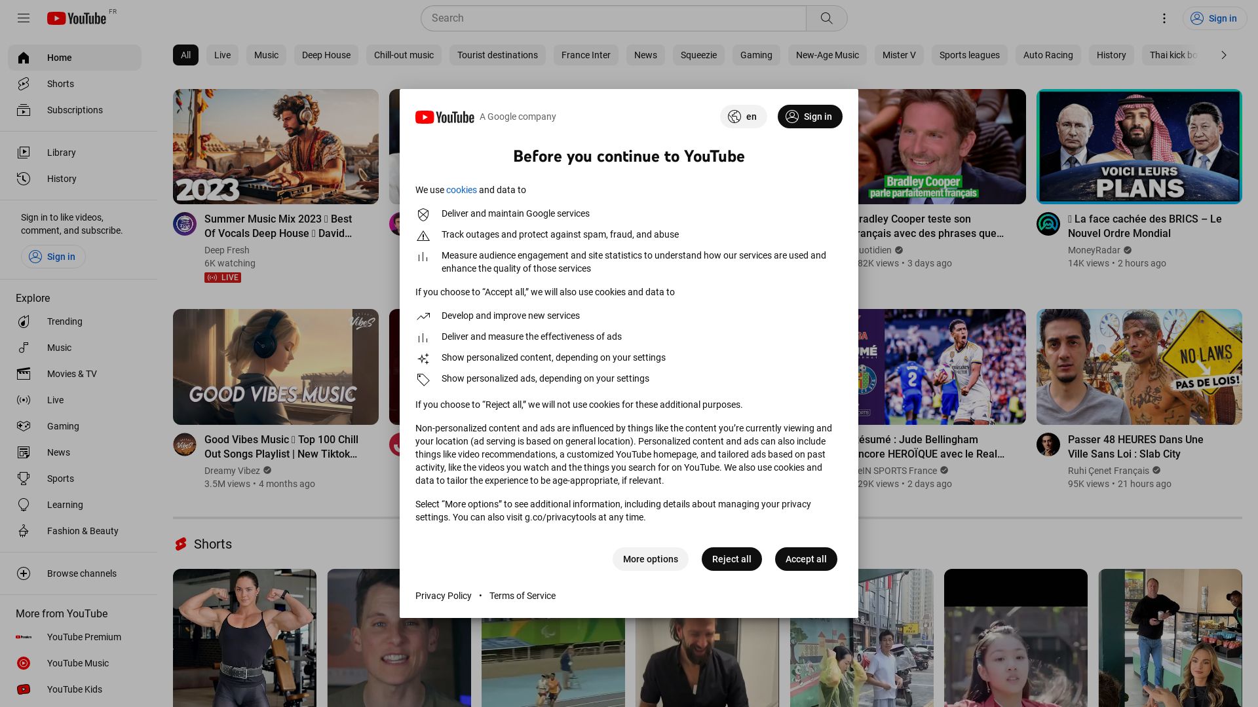Click 'La face cachée des BRICS' title
Viewport: 1258px width, 707px height.
(1145, 226)
